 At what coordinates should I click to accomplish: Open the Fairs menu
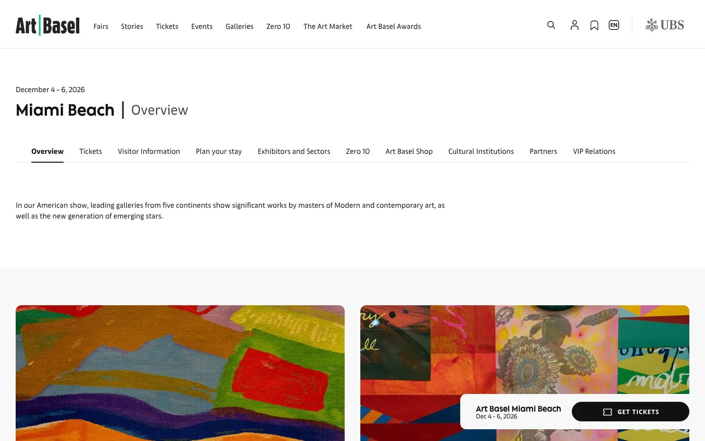[x=101, y=26]
